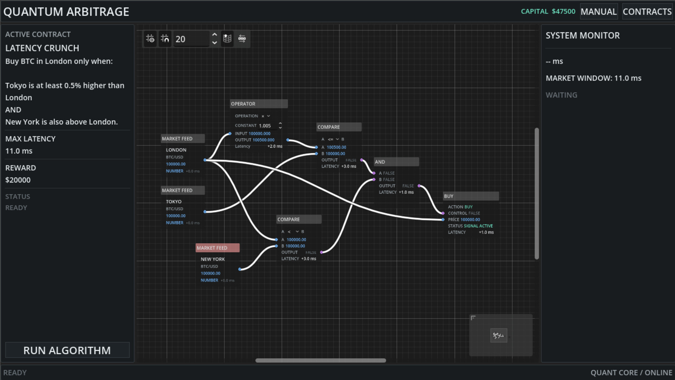Click the MARKET WINDOW: 11.0 ms text
675x380 pixels.
click(x=593, y=78)
